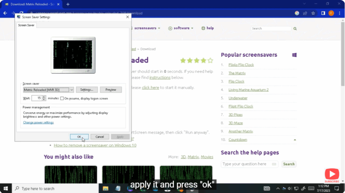Image resolution: width=345 pixels, height=193 pixels.
Task: Click the Change power settings link
Action: pyautogui.click(x=38, y=122)
